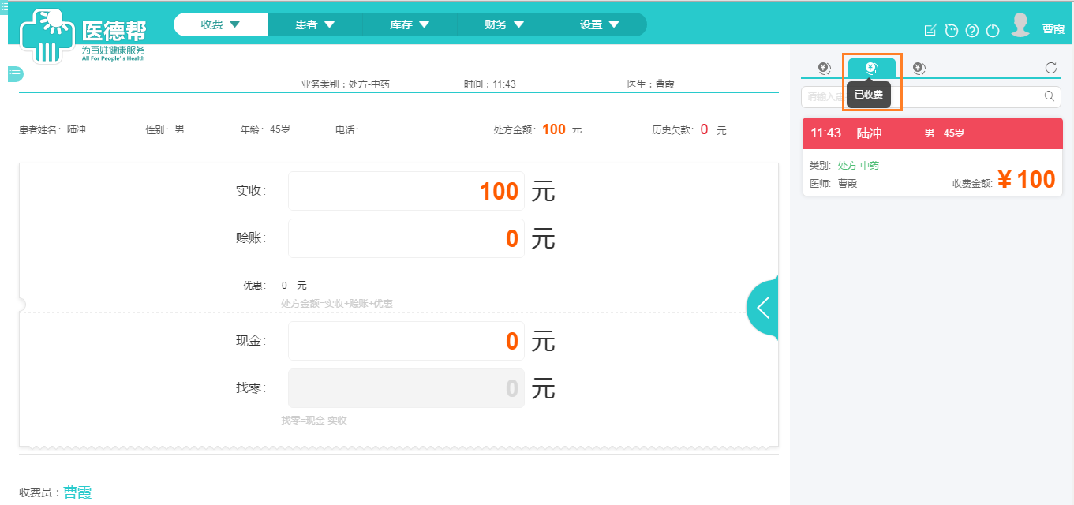
Task: Open help via question mark icon
Action: tap(972, 30)
